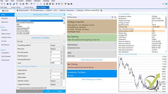
Task: Click the search magnifier beside indicator search box
Action: (x=64, y=18)
